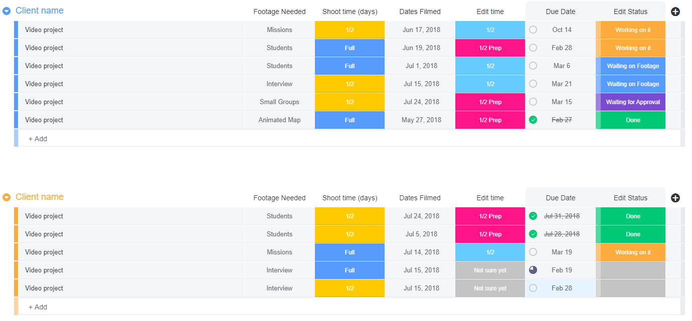Image resolution: width=692 pixels, height=321 pixels.
Task: Check the circle next to Mar 19 due date
Action: click(x=533, y=252)
